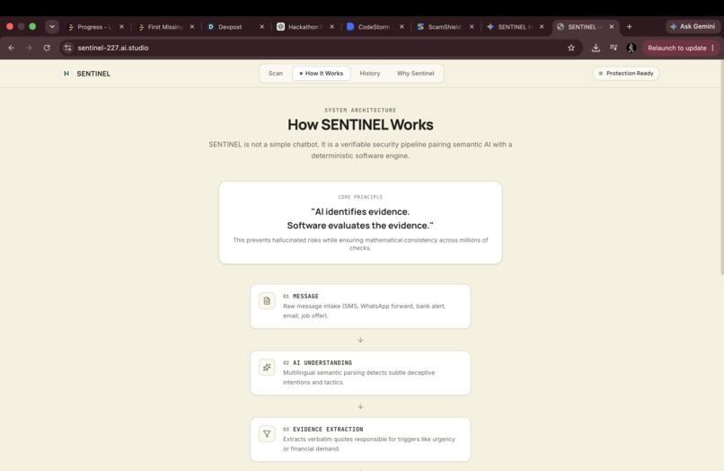Screen dimensions: 724x471
Task: Go forward to the next page
Action: (x=29, y=48)
